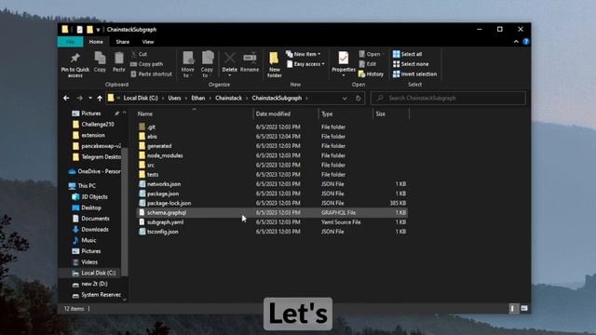This screenshot has height=335, width=596.
Task: Switch to the View tab
Action: click(x=148, y=42)
